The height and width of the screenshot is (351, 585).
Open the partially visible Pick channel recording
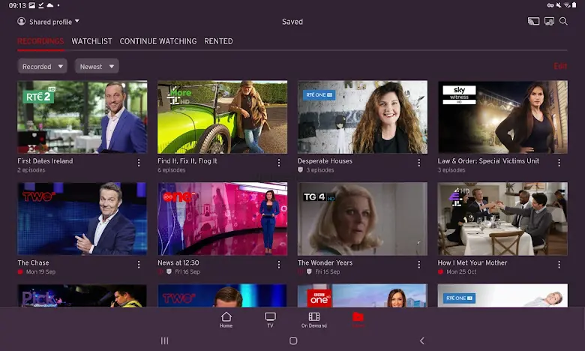[82, 295]
